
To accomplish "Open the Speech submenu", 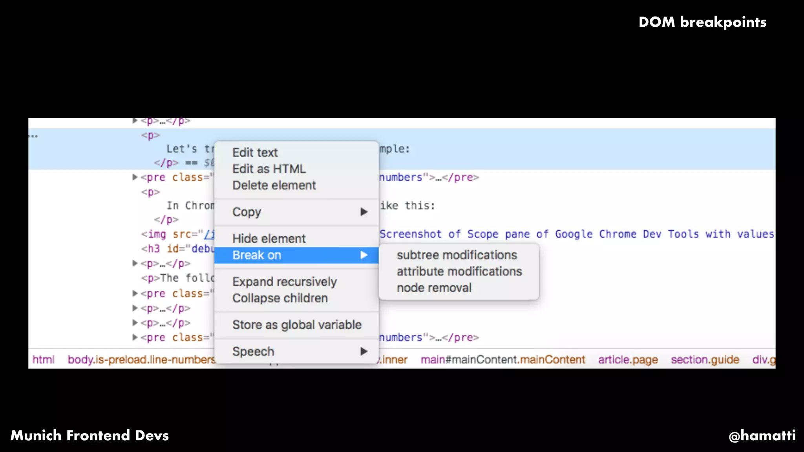I will coord(296,352).
